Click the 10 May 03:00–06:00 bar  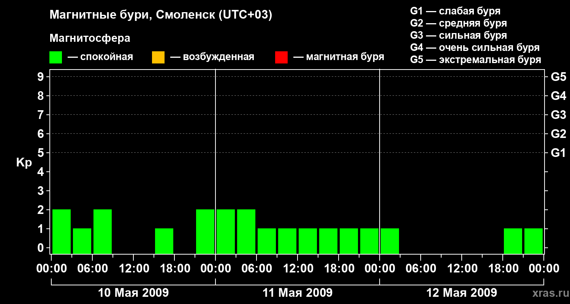click(82, 241)
